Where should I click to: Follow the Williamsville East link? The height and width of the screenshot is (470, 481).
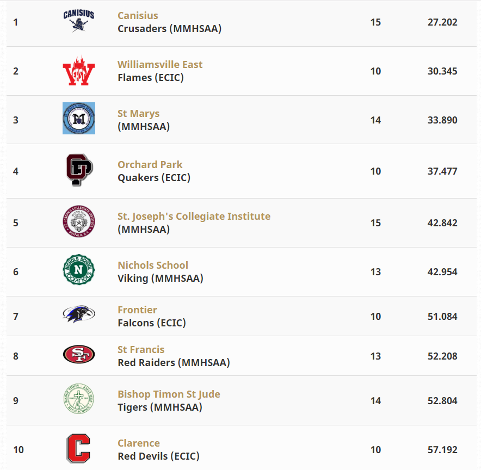[x=160, y=65]
